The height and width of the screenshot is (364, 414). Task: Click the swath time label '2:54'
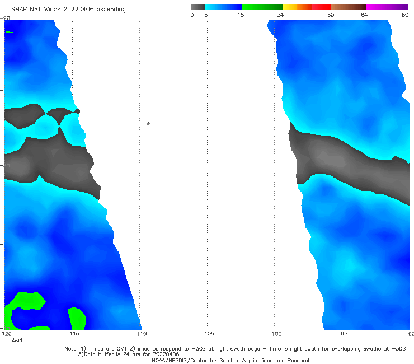(17, 340)
